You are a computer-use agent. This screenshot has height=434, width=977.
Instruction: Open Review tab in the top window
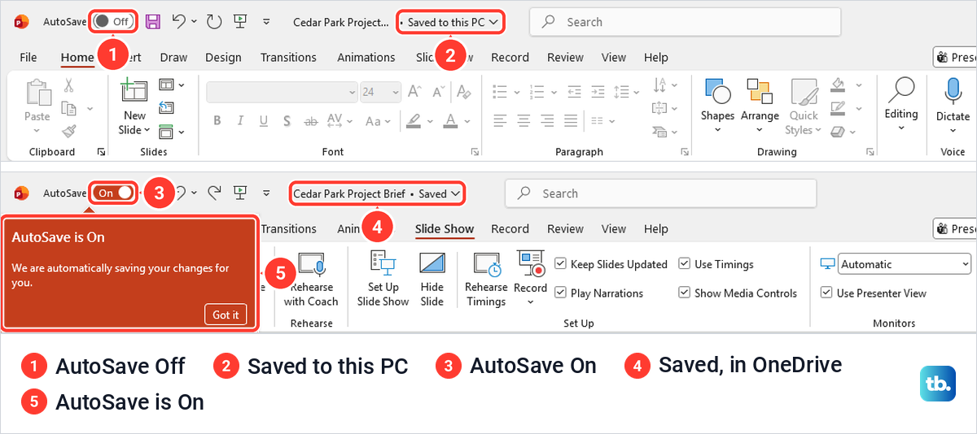pyautogui.click(x=565, y=58)
